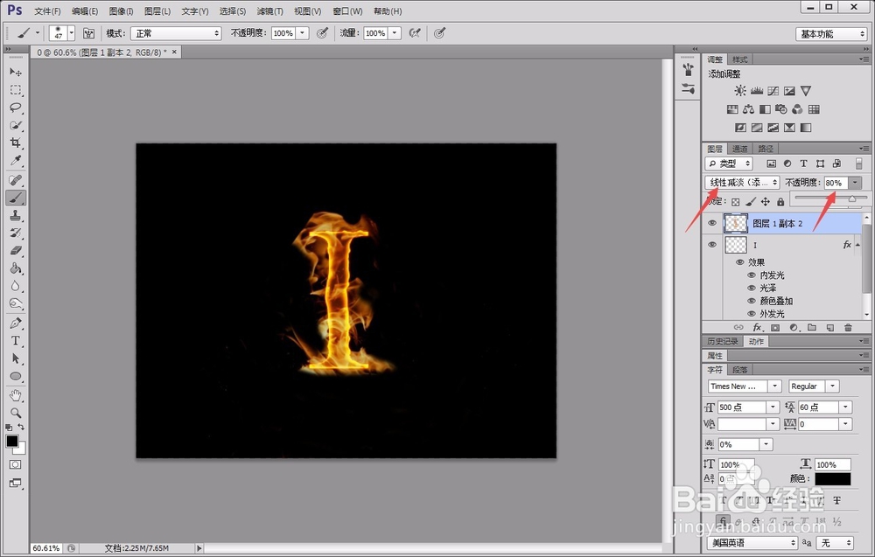
Task: Toggle Quick Mask mode
Action: [x=16, y=464]
